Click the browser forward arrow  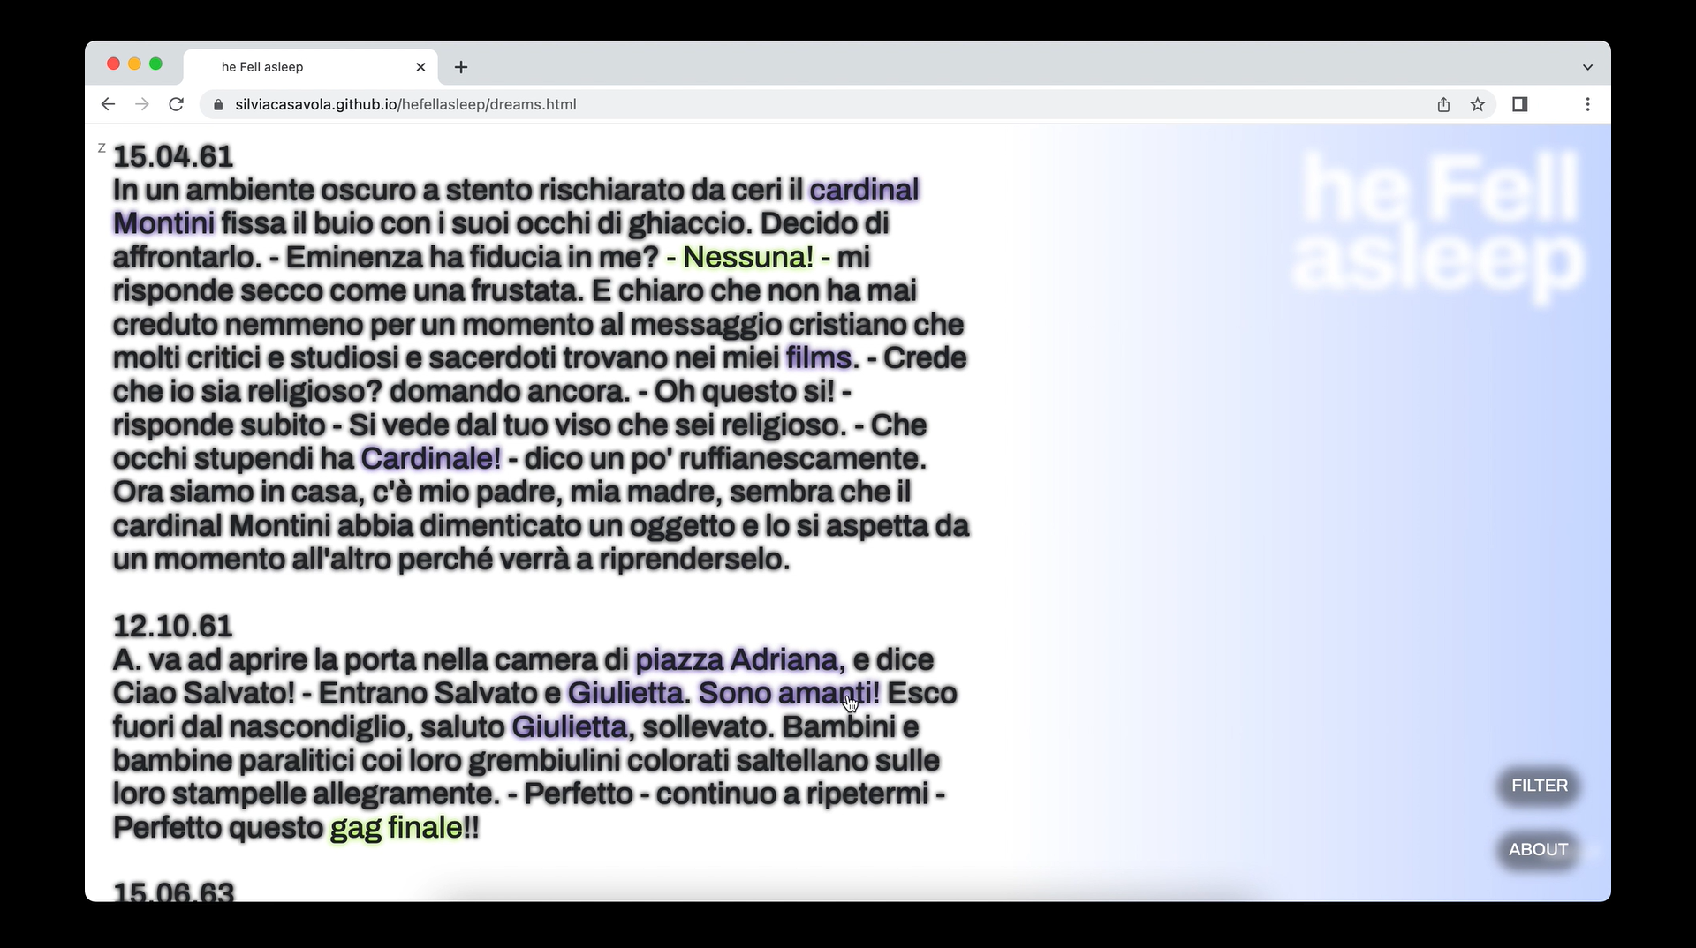coord(142,104)
